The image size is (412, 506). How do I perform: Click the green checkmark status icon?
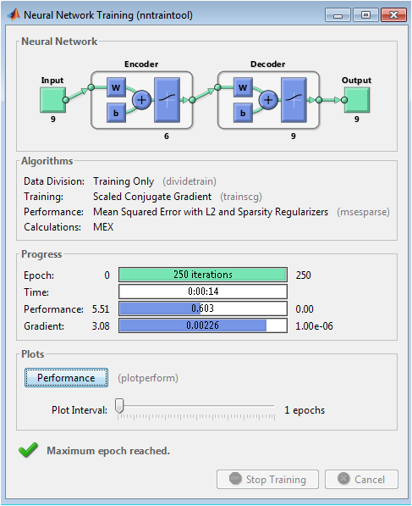point(28,450)
